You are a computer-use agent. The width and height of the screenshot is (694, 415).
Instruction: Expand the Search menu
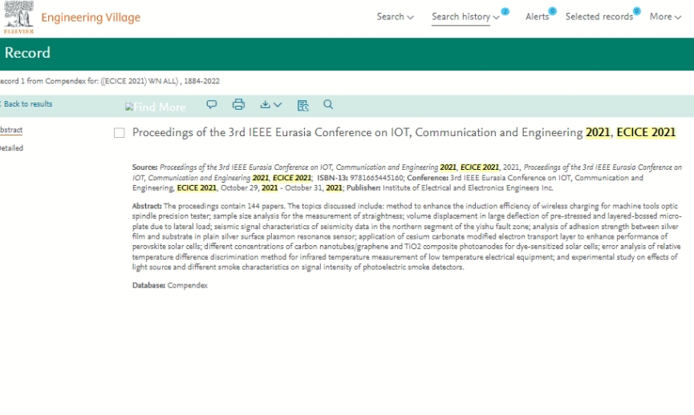click(396, 17)
